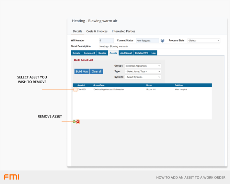
Task: Open the Group dropdown showing Electrical Appliances
Action: [x=143, y=66]
